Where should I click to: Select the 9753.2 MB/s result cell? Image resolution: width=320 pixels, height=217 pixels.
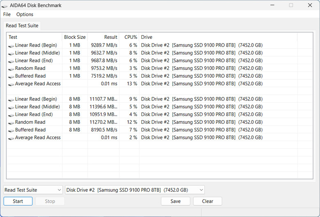(104, 68)
